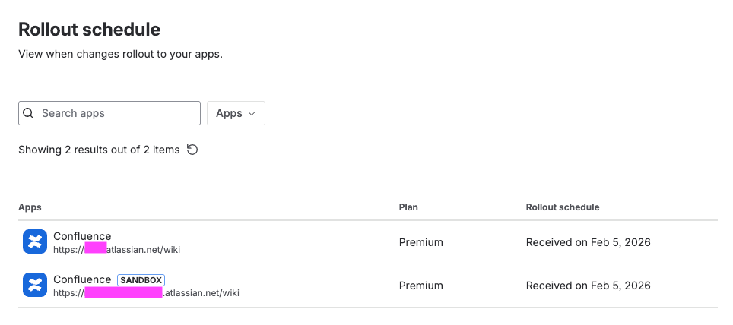Click the chevron on the Apps filter
Image resolution: width=733 pixels, height=325 pixels.
click(x=252, y=113)
